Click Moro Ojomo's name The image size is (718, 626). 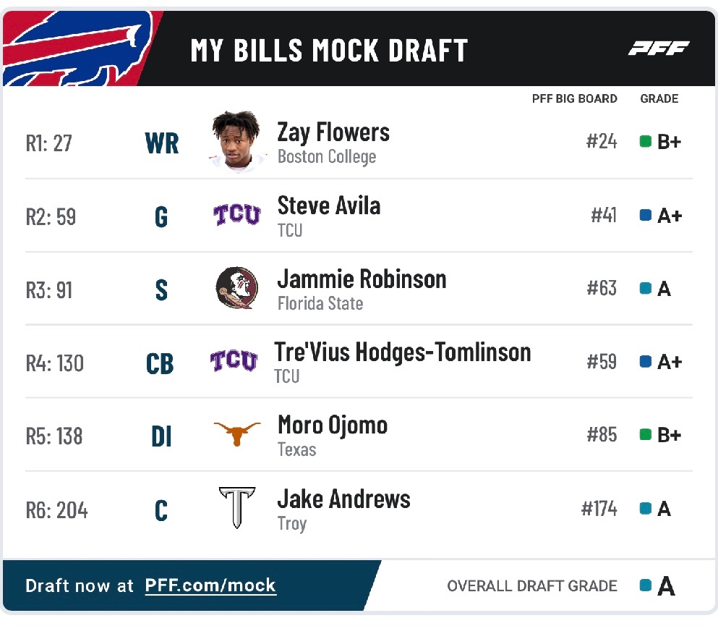[x=333, y=426]
